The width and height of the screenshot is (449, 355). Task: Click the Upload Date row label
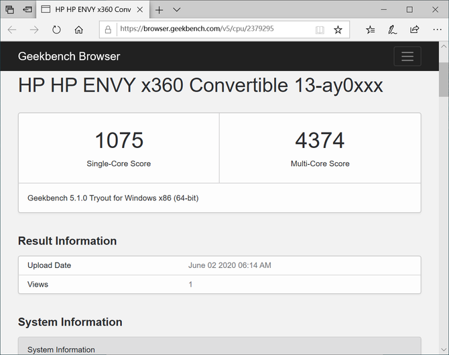point(49,265)
